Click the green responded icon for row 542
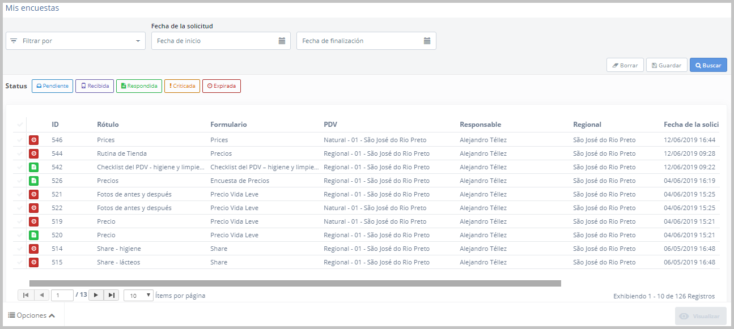The image size is (734, 329). pyautogui.click(x=34, y=167)
